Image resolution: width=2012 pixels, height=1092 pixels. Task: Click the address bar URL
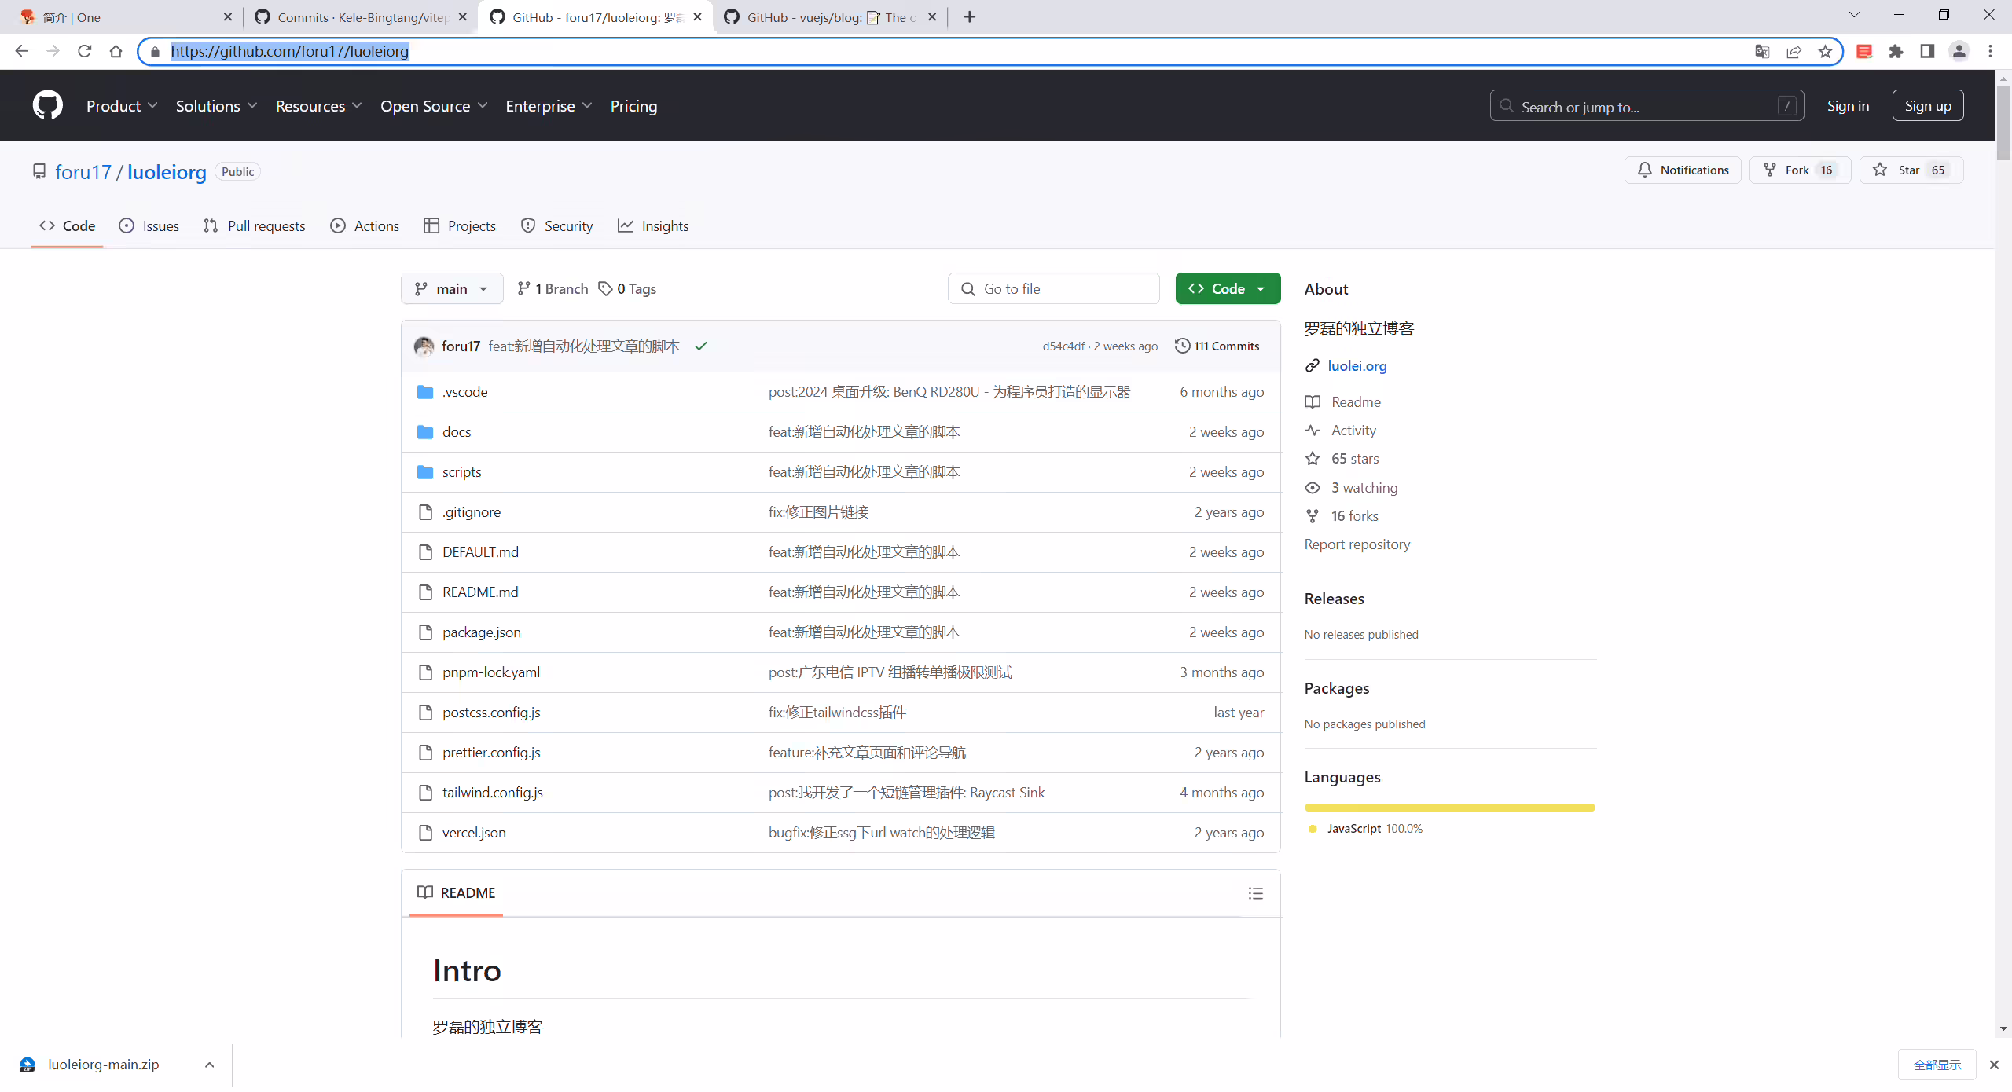[289, 51]
